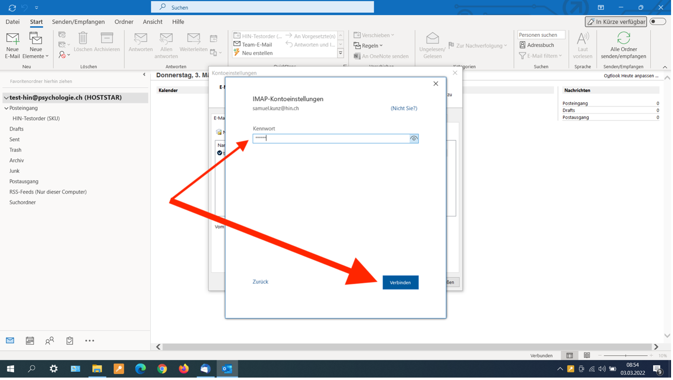Select Suchordner folder
Image resolution: width=673 pixels, height=380 pixels.
(23, 202)
